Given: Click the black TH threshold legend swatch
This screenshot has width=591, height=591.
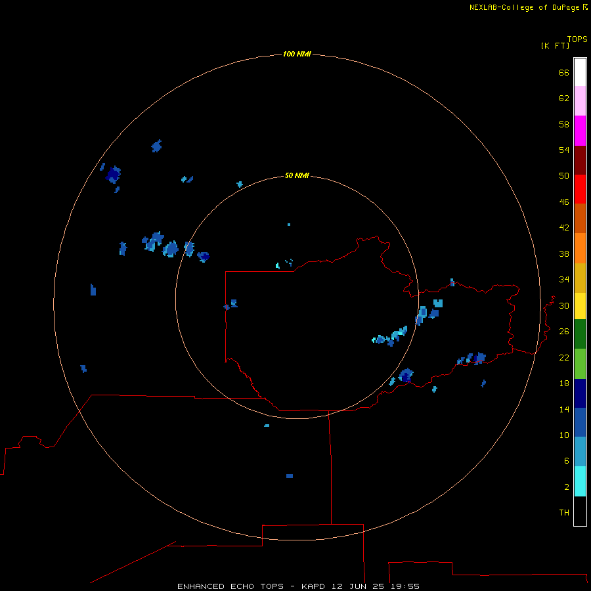Looking at the screenshot, I should pyautogui.click(x=580, y=511).
